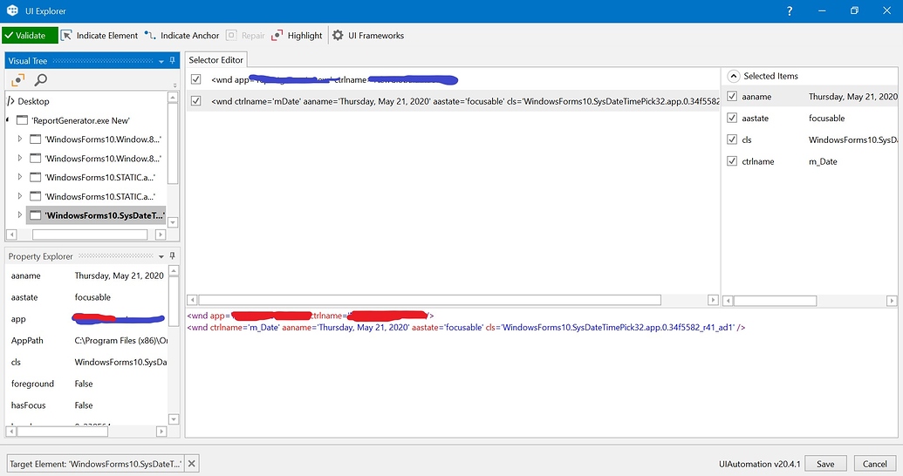Expand second WindowsForms10.Window.8 node
The image size is (903, 476).
(19, 158)
